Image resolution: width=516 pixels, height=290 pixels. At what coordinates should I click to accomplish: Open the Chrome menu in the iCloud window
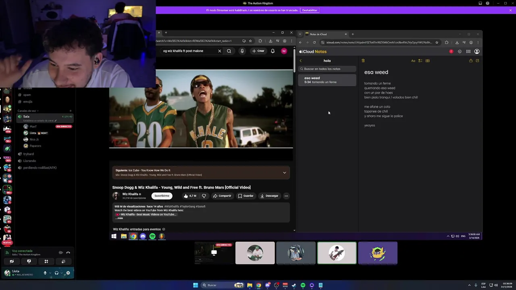(478, 42)
